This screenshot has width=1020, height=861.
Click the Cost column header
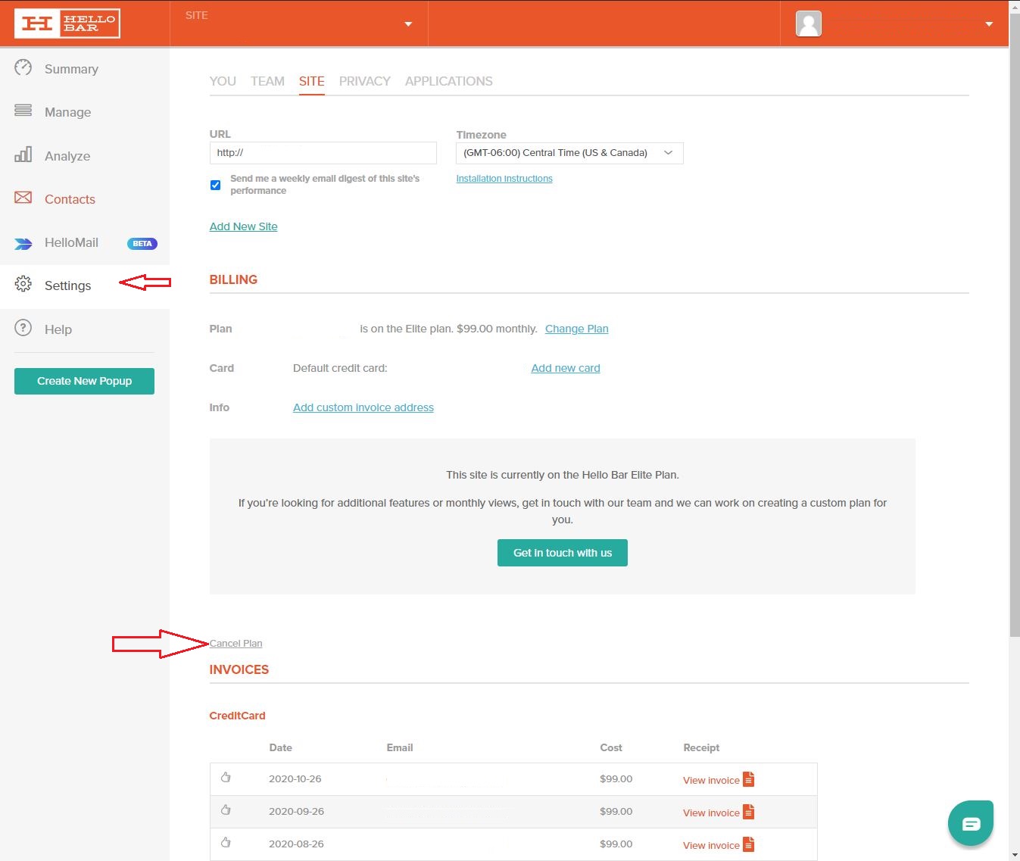[611, 747]
